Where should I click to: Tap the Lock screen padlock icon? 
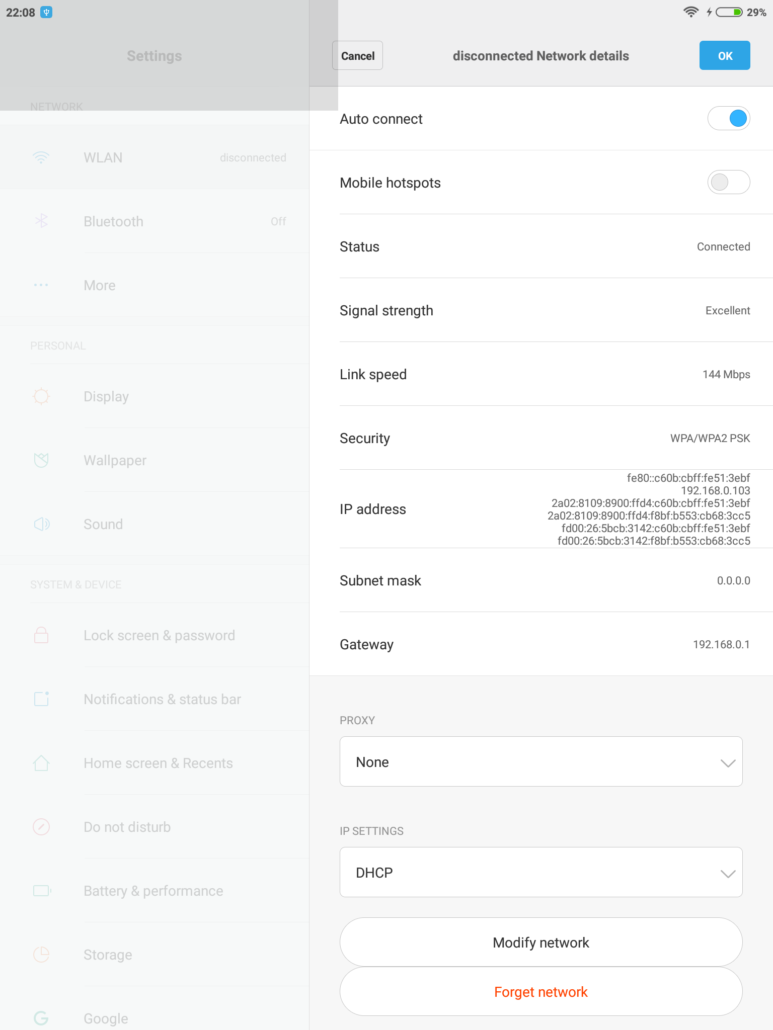coord(41,635)
